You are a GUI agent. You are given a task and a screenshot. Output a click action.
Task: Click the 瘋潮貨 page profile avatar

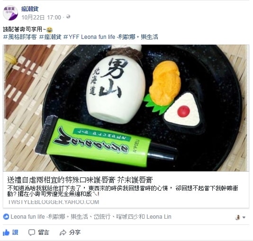click(10, 13)
